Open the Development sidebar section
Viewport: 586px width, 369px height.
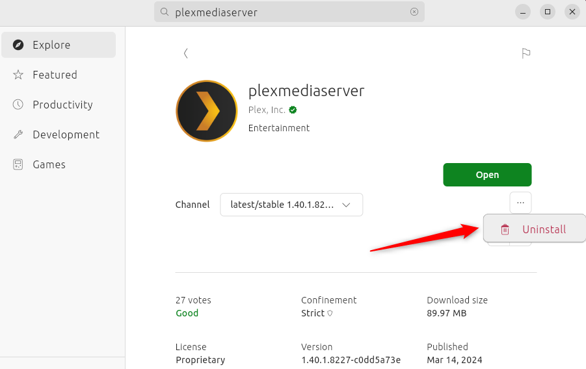(x=59, y=134)
